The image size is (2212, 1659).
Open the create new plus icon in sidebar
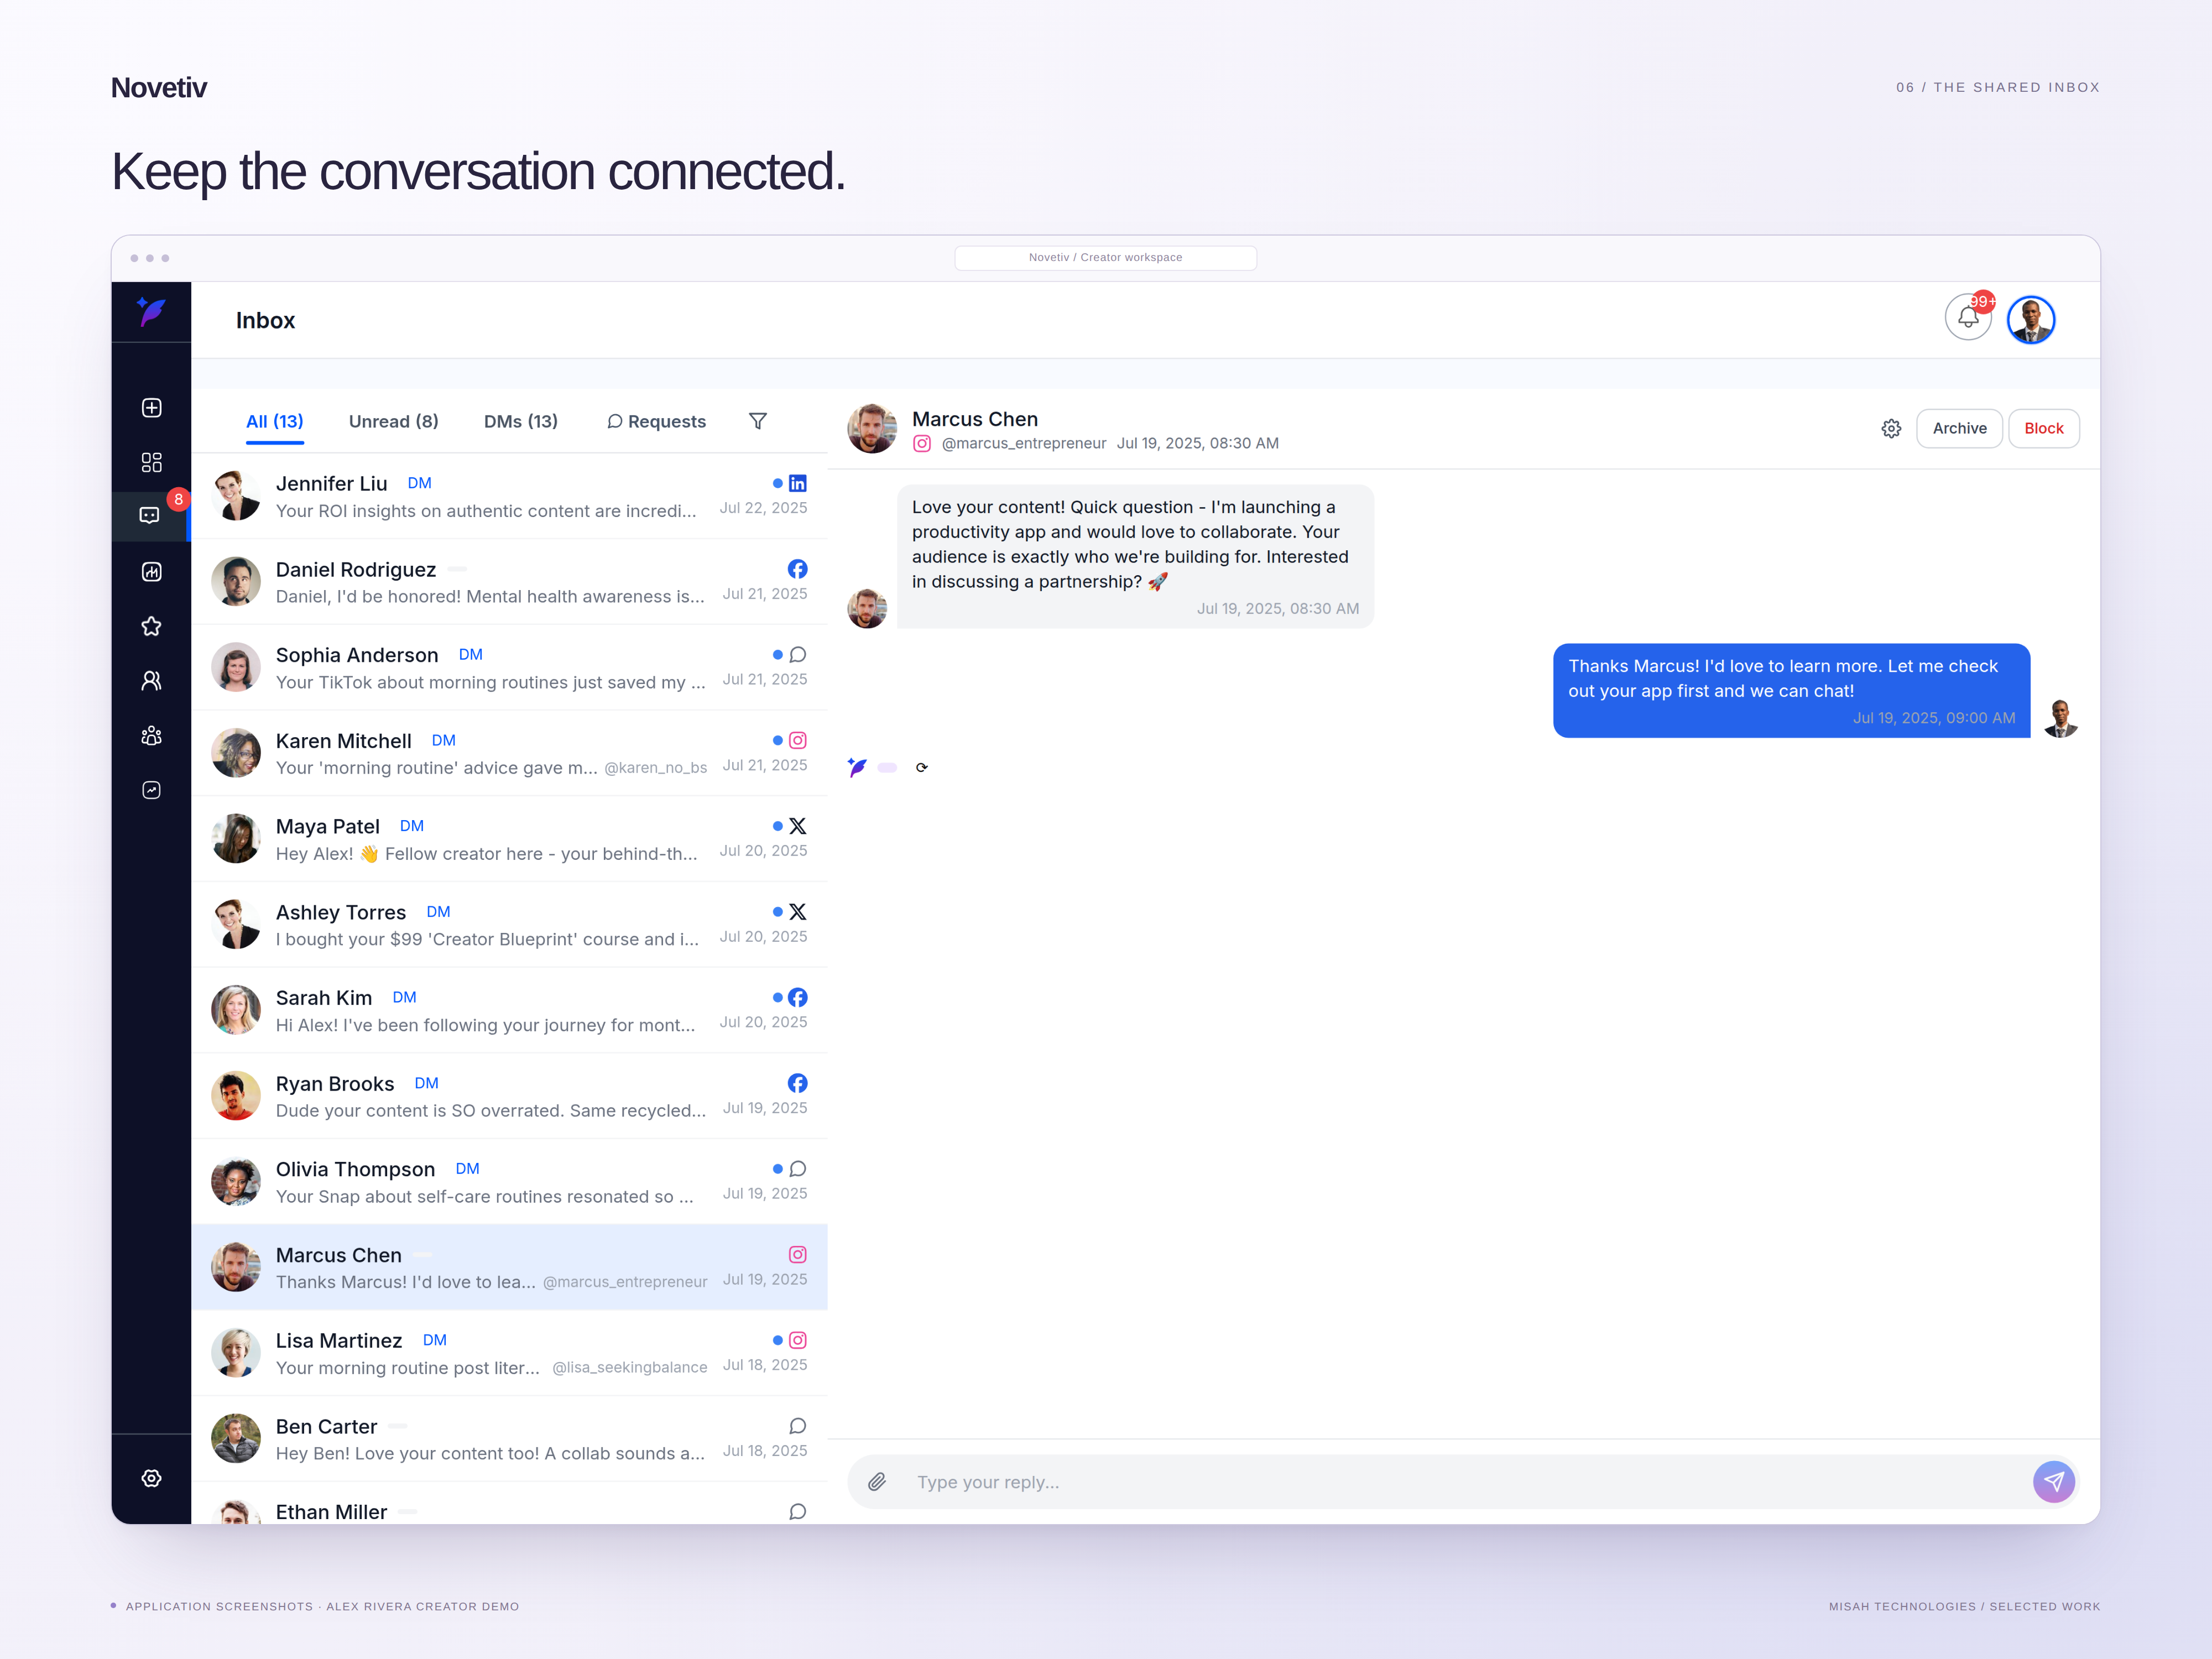(151, 408)
